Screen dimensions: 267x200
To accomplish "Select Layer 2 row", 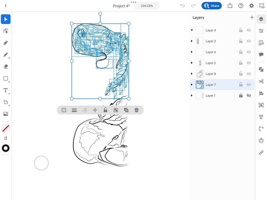I will tap(211, 63).
